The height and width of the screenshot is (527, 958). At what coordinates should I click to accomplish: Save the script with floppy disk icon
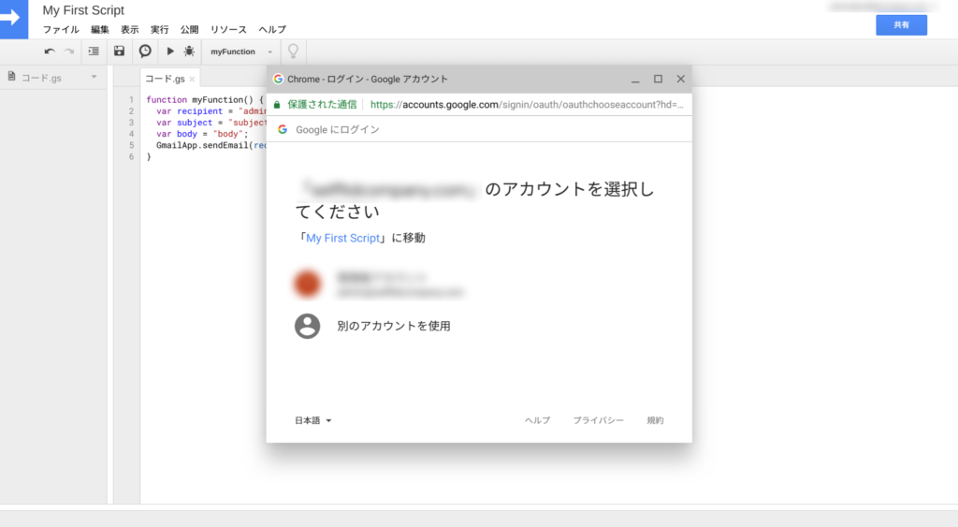click(119, 51)
